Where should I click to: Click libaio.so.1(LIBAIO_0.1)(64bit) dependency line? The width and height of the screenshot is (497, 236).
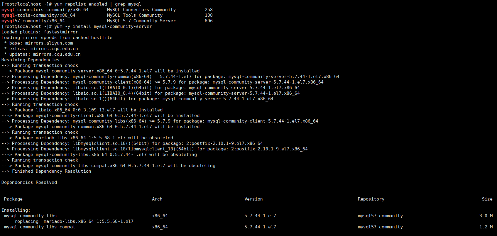[151, 88]
